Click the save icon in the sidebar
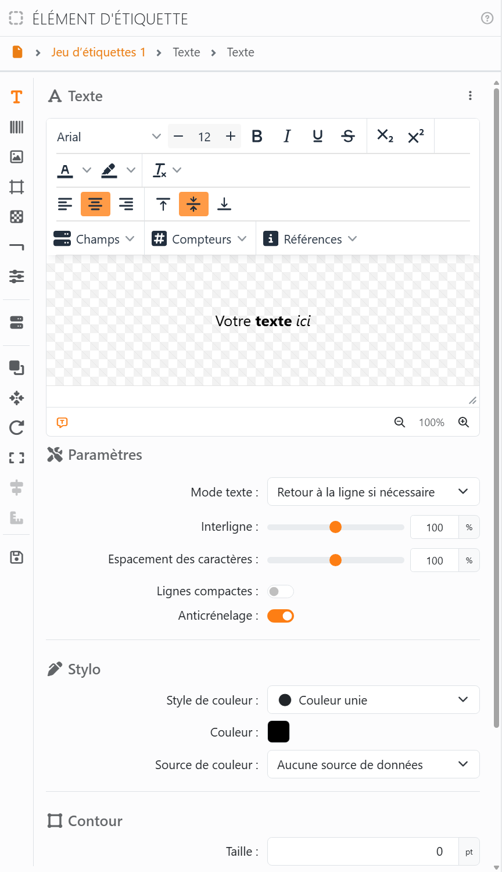The width and height of the screenshot is (502, 872). tap(17, 557)
